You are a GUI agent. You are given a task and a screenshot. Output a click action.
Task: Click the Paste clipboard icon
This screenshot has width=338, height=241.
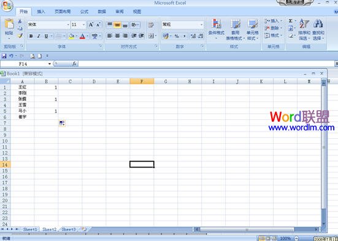click(x=9, y=24)
